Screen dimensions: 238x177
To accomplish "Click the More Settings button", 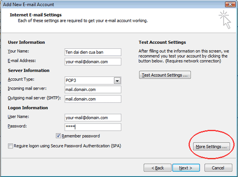I will point(211,146).
